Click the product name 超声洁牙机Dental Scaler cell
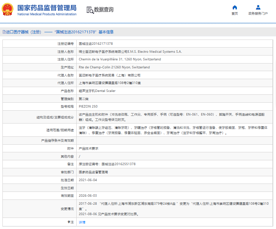Viewport: 276px width, 229px height. (x=97, y=91)
